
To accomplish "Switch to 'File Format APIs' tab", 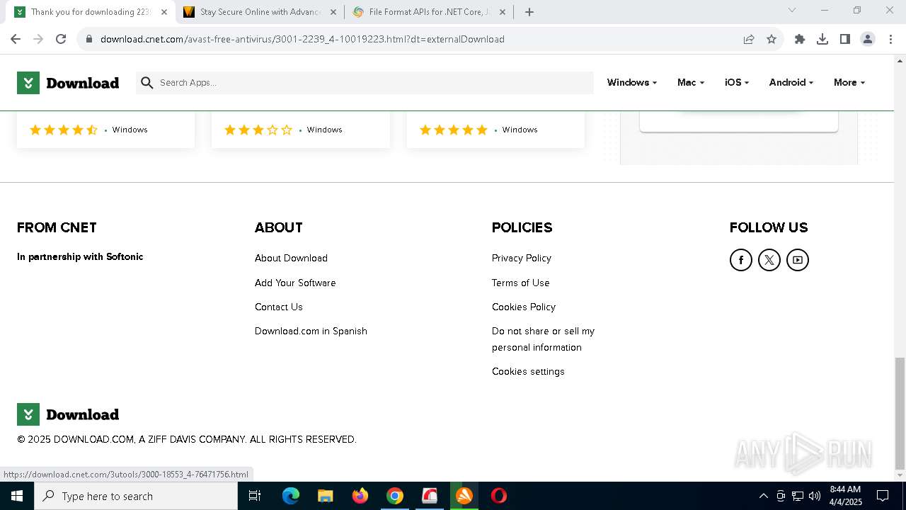I will (x=428, y=12).
